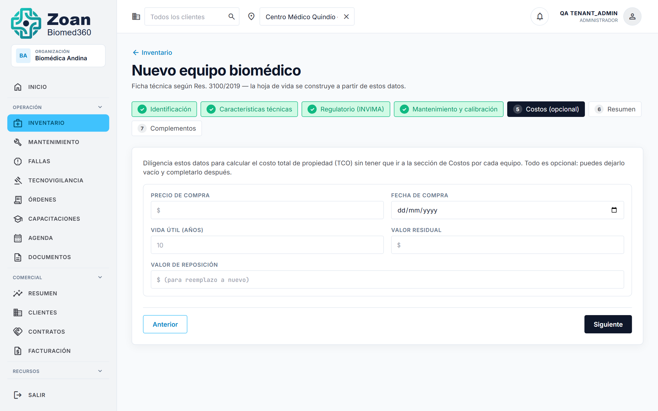Click the Zoan Biomed360 logo
The width and height of the screenshot is (658, 411).
[51, 23]
